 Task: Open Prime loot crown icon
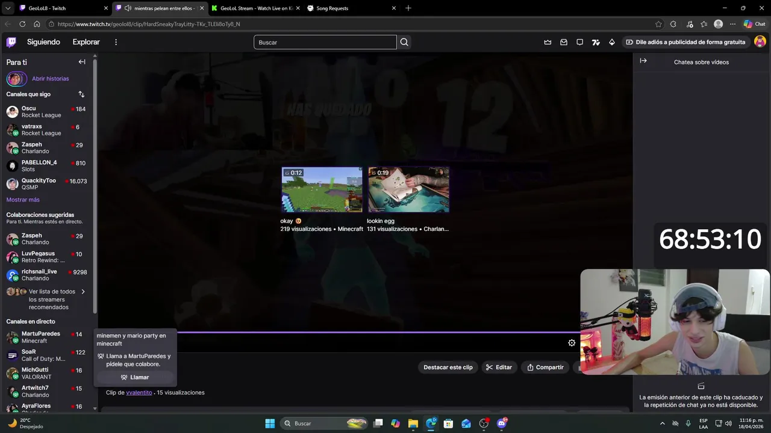tap(548, 42)
